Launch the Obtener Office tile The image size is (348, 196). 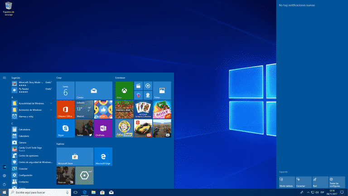(x=65, y=109)
